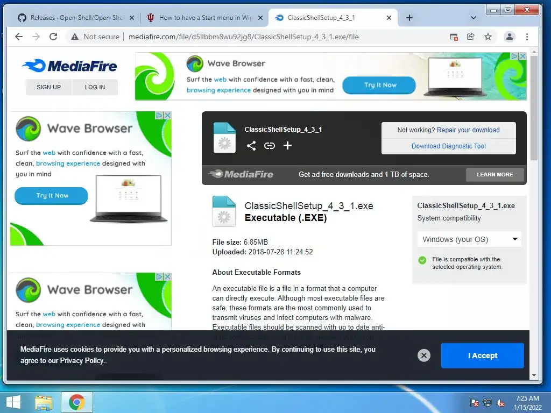Open the Windows Start button
Viewport: 551px width, 413px height.
tap(13, 402)
